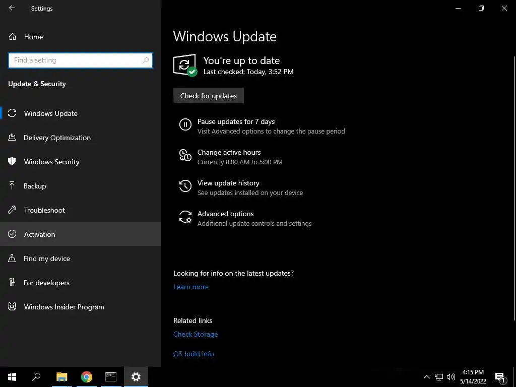Image resolution: width=516 pixels, height=387 pixels.
Task: Open the Windows Start menu
Action: click(12, 377)
